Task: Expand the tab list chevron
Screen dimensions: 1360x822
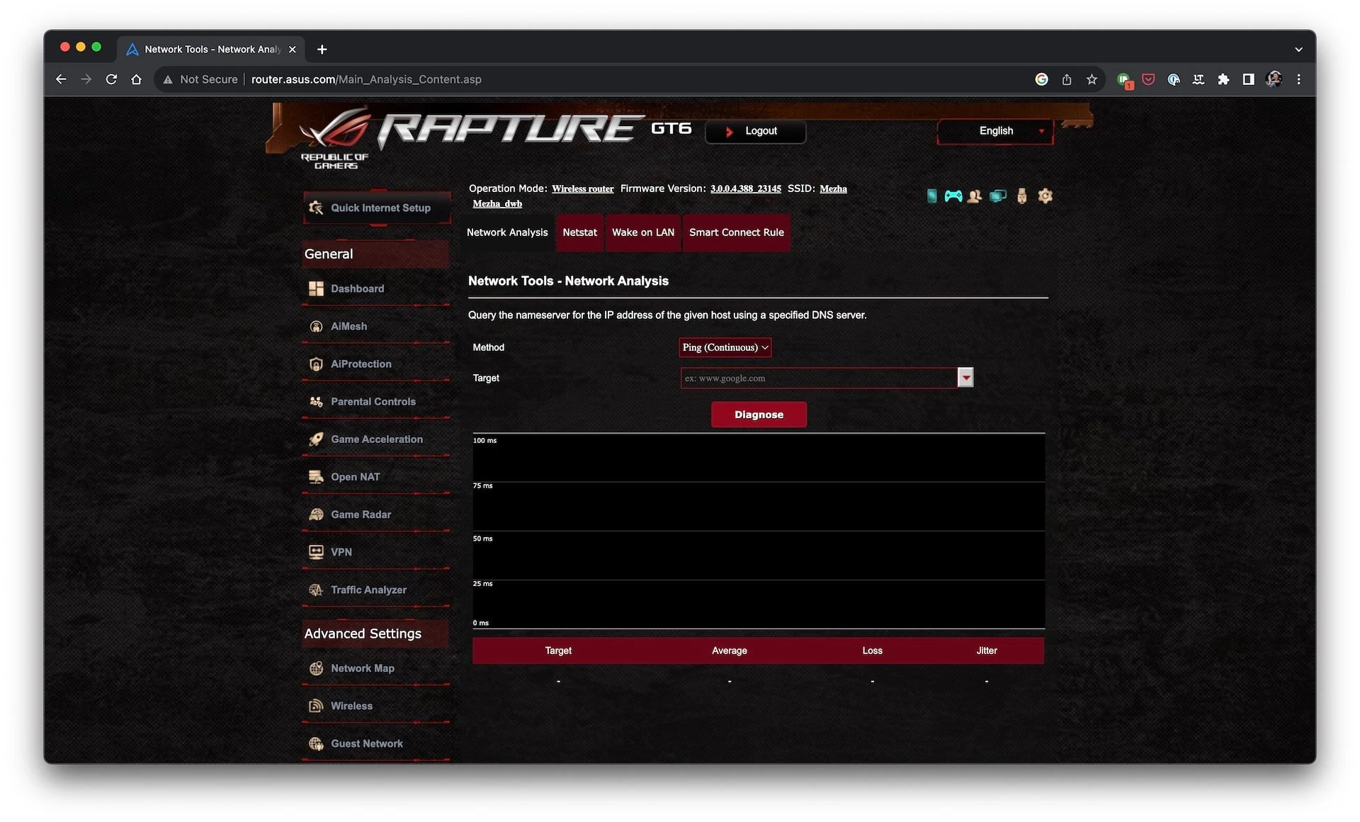Action: point(1298,49)
